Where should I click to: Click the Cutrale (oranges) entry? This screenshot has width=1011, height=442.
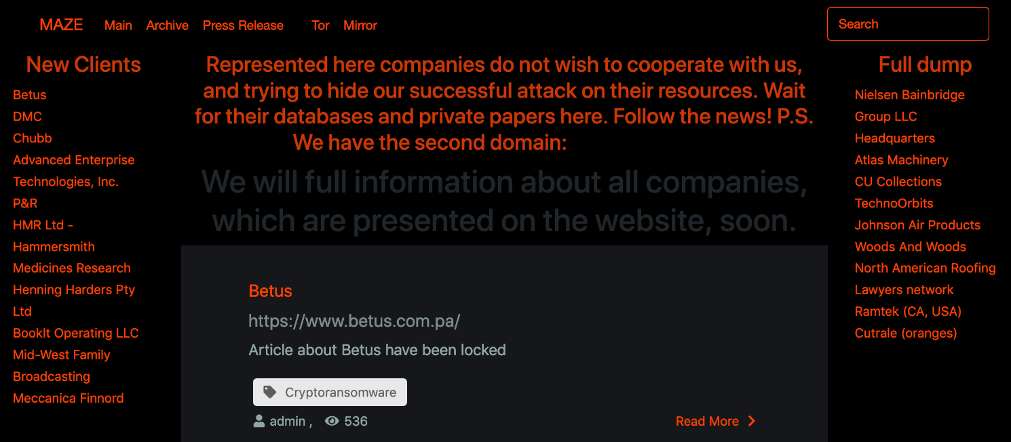coord(906,334)
